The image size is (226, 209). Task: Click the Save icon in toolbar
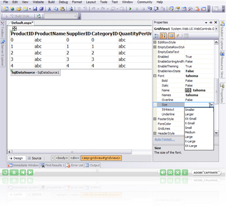pyautogui.click(x=35, y=9)
